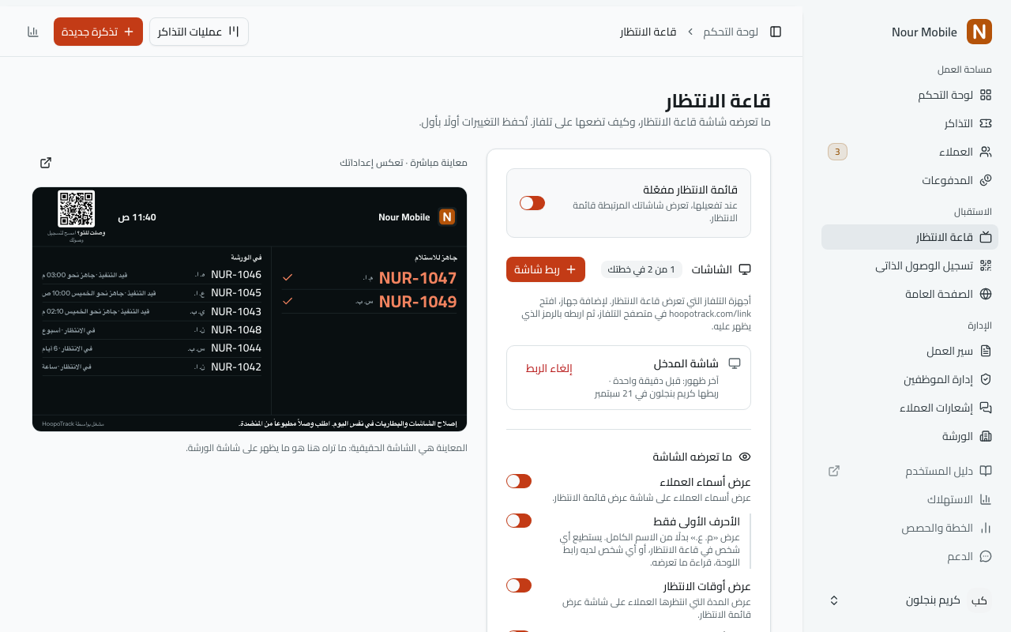Click NUR-1042 row in preview
Viewport: 1011px width, 632px height.
tap(152, 367)
